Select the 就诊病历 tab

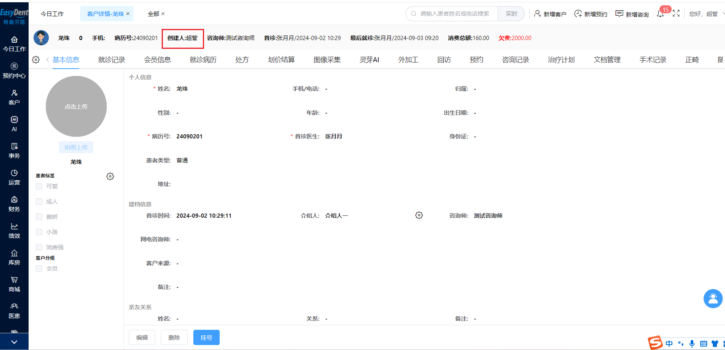pos(203,60)
